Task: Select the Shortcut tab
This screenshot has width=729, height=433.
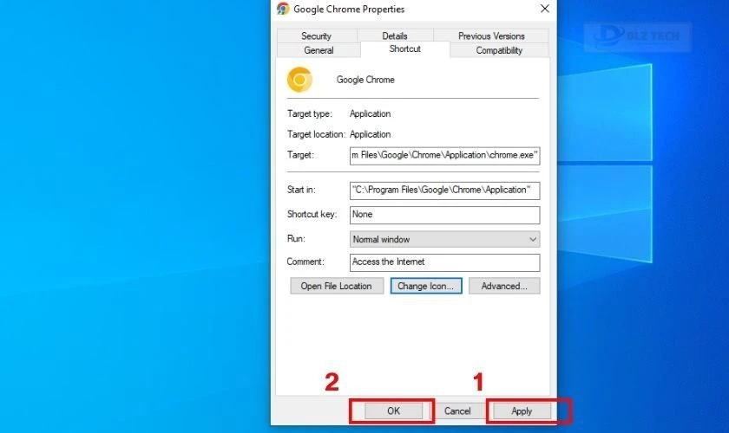Action: pyautogui.click(x=404, y=49)
